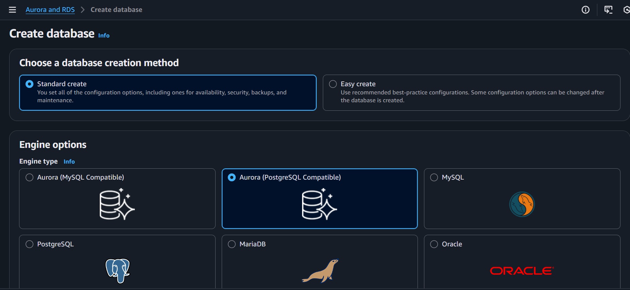Image resolution: width=630 pixels, height=290 pixels.
Task: Click the Aurora (MySQL Compatible) label
Action: point(81,177)
